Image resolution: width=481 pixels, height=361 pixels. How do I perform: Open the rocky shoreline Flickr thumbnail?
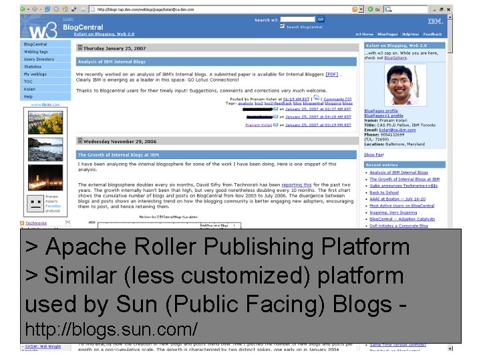(45, 150)
